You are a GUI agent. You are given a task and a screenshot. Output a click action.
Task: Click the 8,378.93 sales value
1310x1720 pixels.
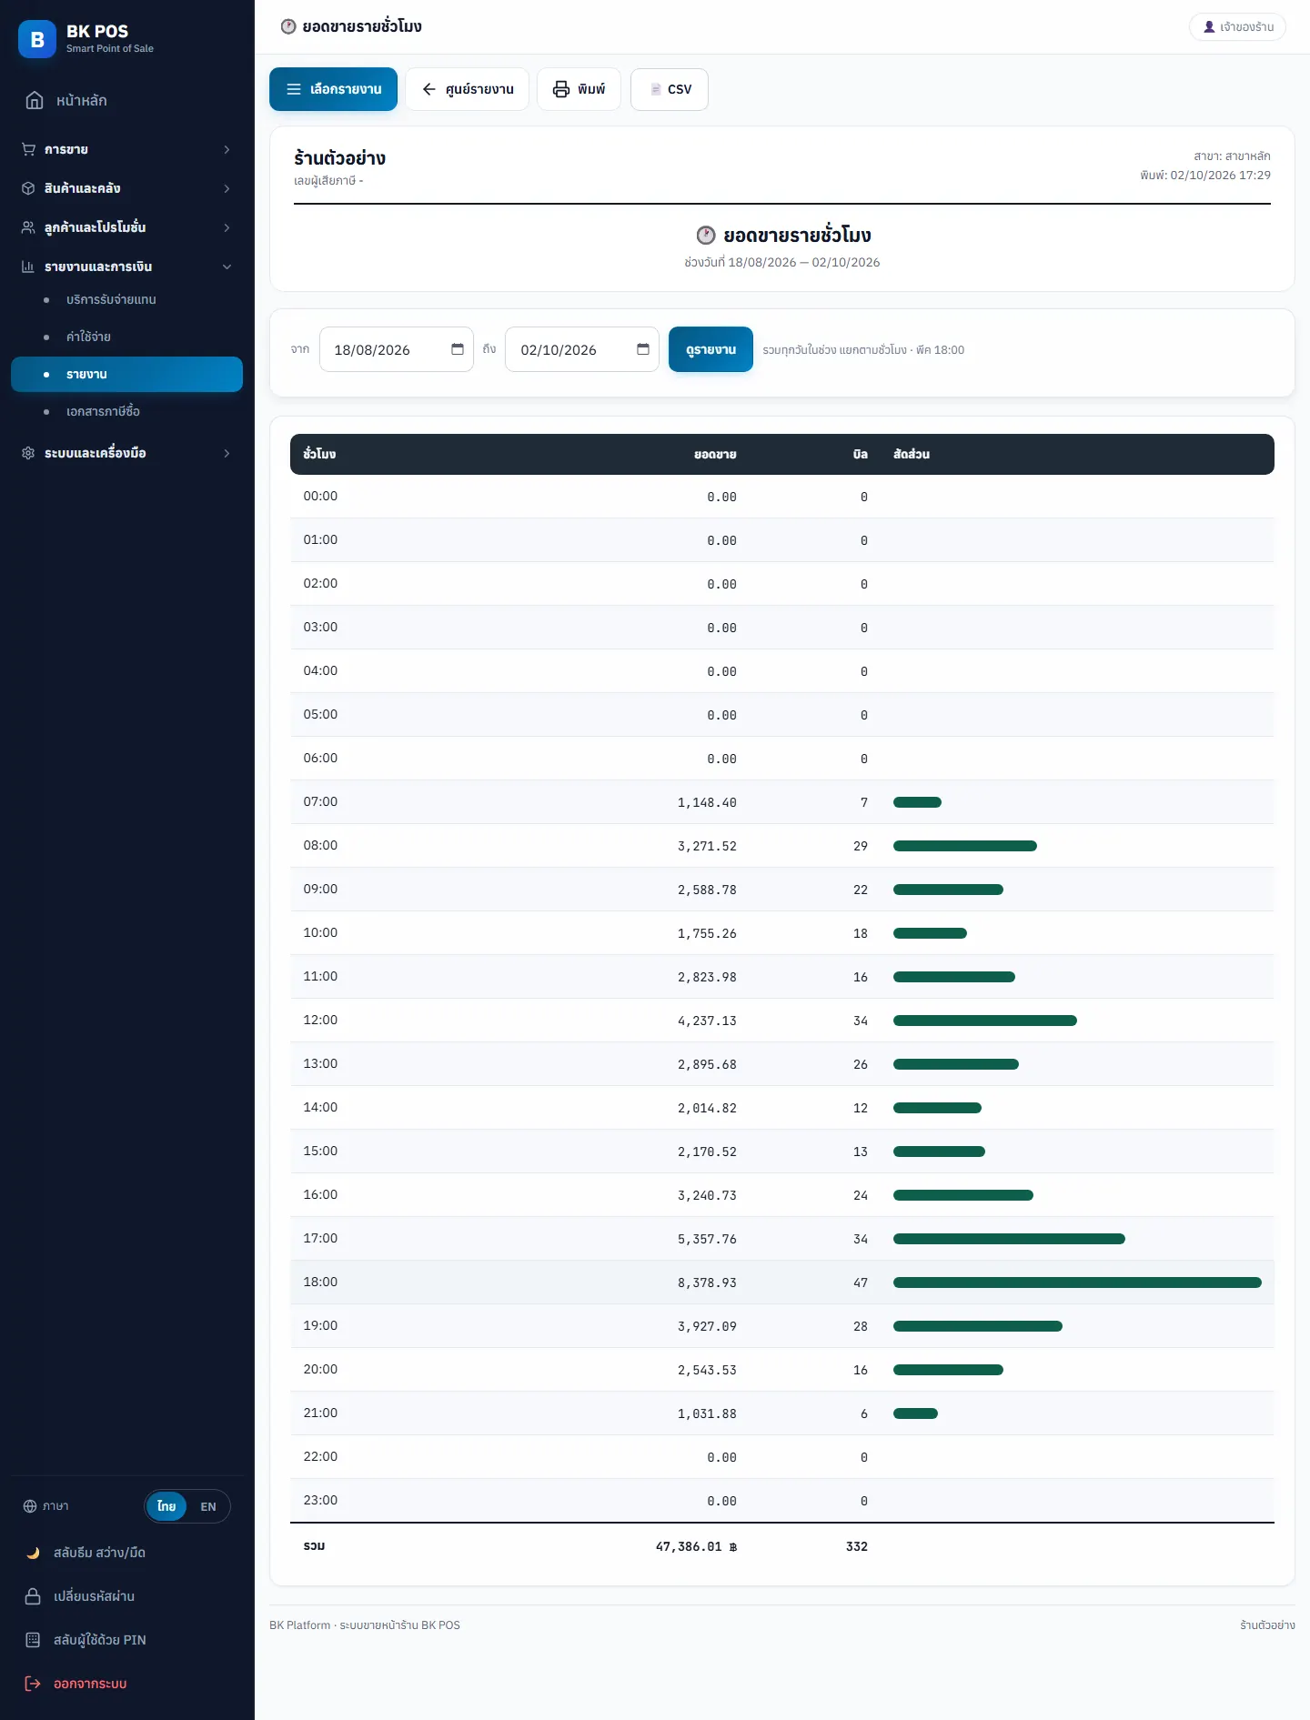pyautogui.click(x=707, y=1282)
